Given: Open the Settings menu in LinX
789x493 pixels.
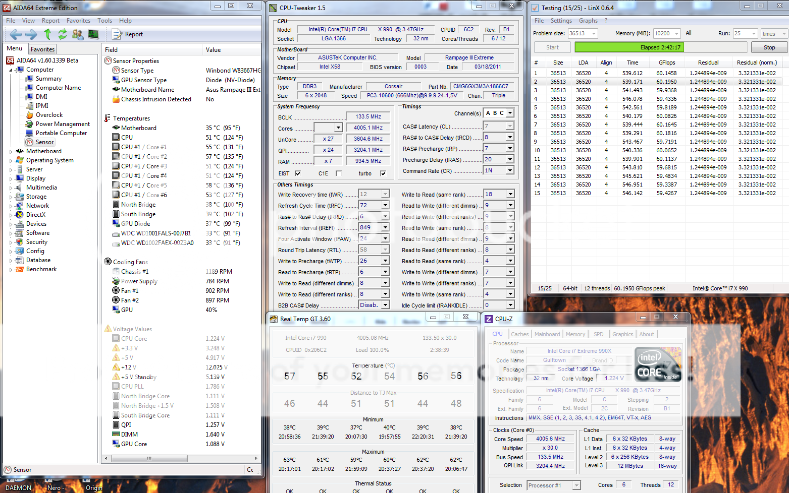Looking at the screenshot, I should pyautogui.click(x=561, y=21).
